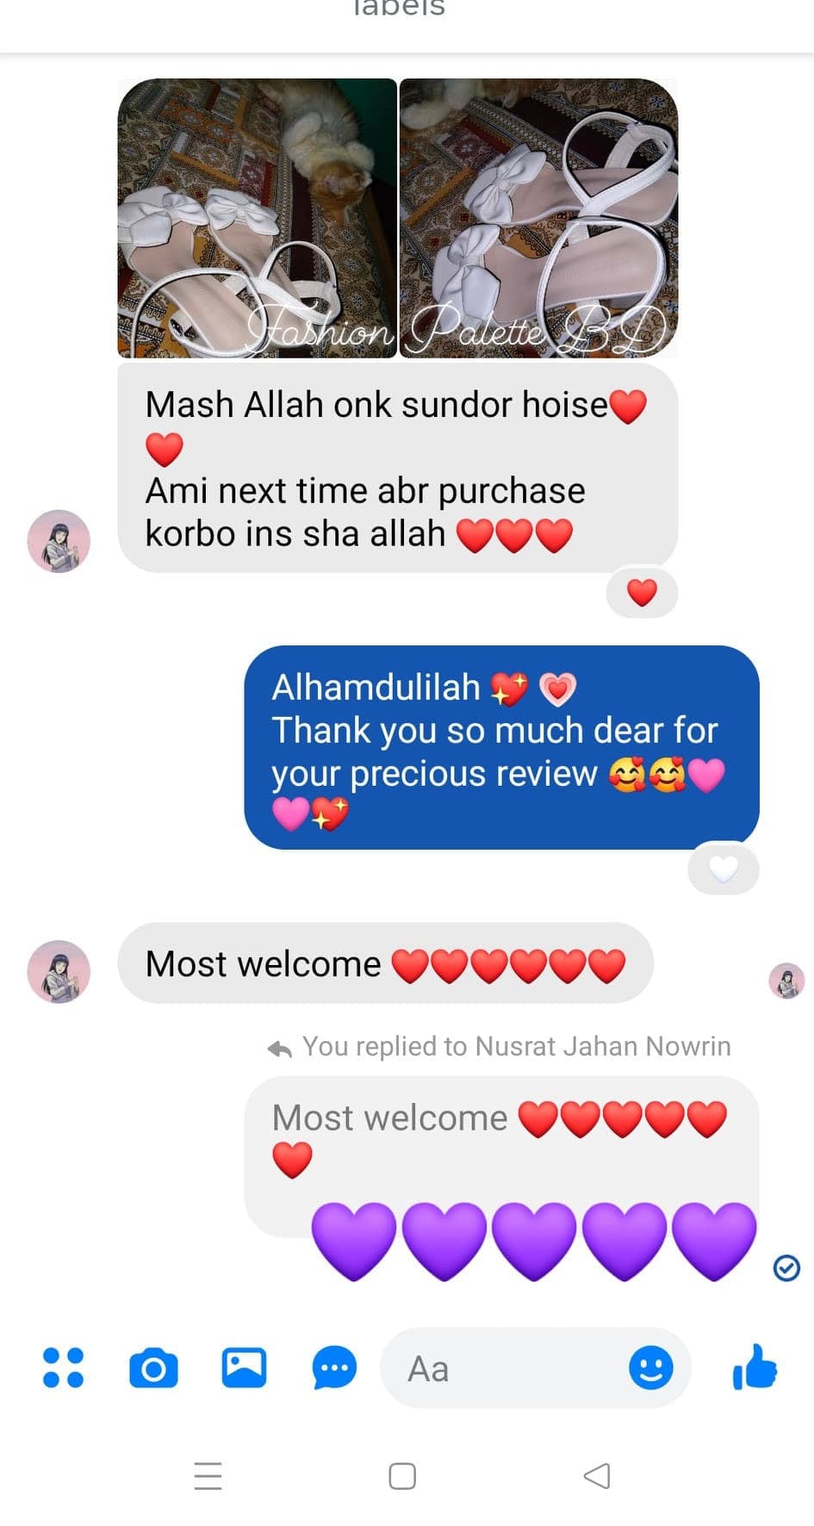Tap the Android back triangle

pyautogui.click(x=597, y=1476)
